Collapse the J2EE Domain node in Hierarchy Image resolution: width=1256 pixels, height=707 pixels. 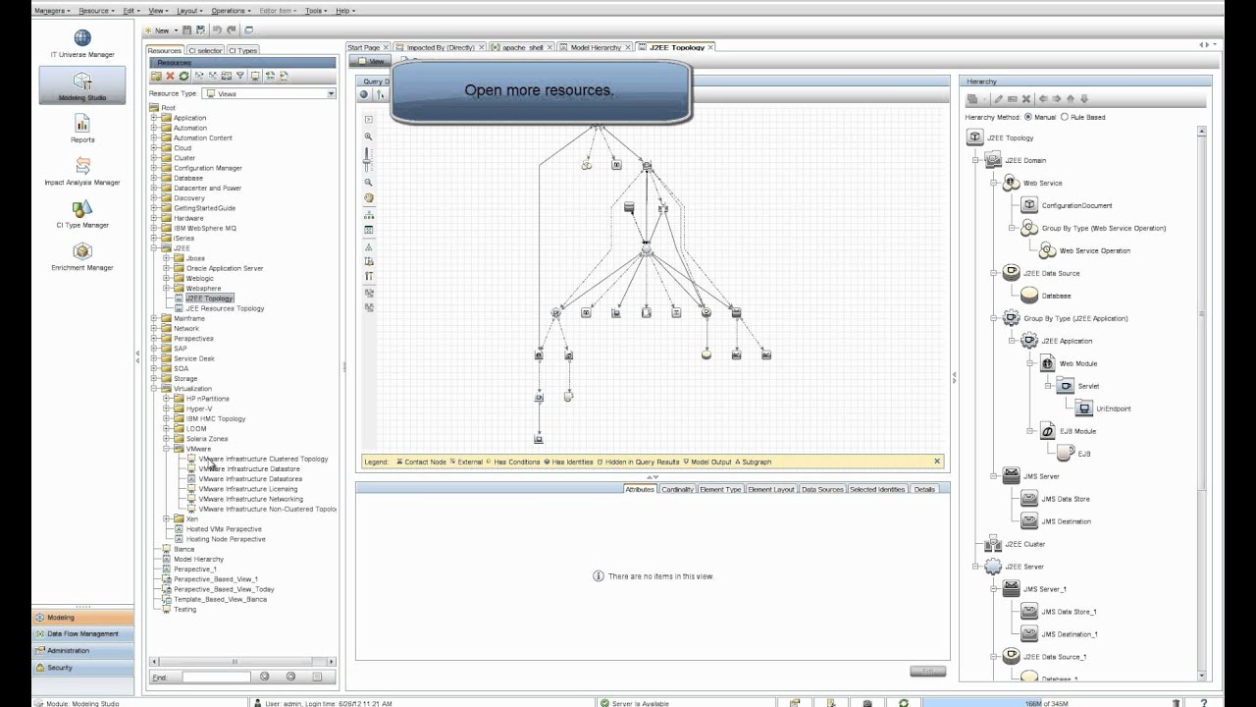coord(976,160)
